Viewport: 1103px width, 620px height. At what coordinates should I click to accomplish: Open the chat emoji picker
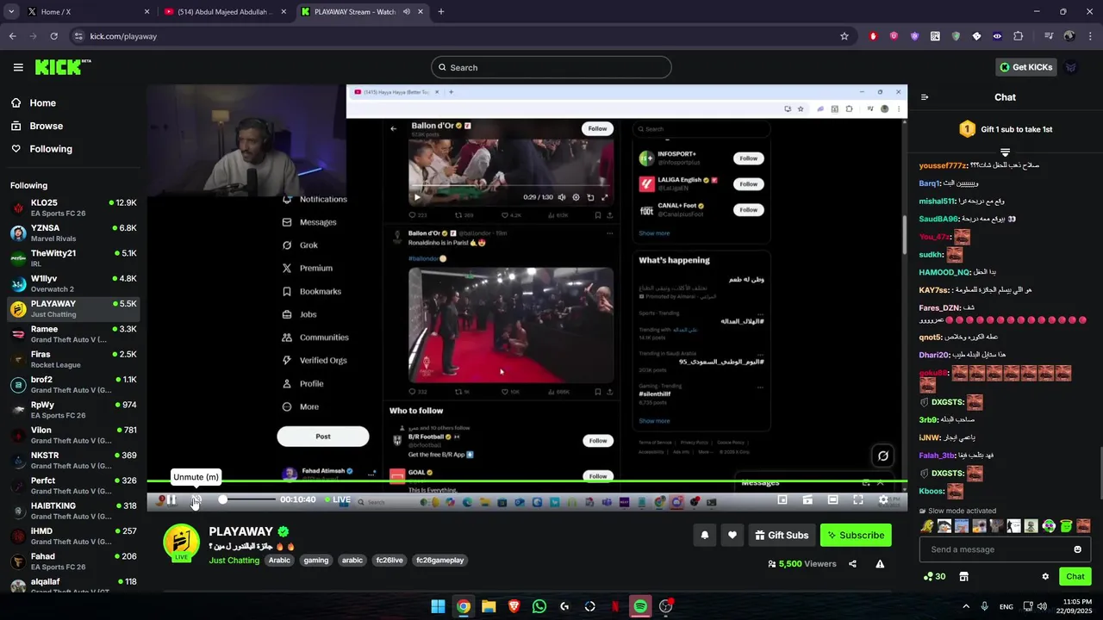point(1077,549)
